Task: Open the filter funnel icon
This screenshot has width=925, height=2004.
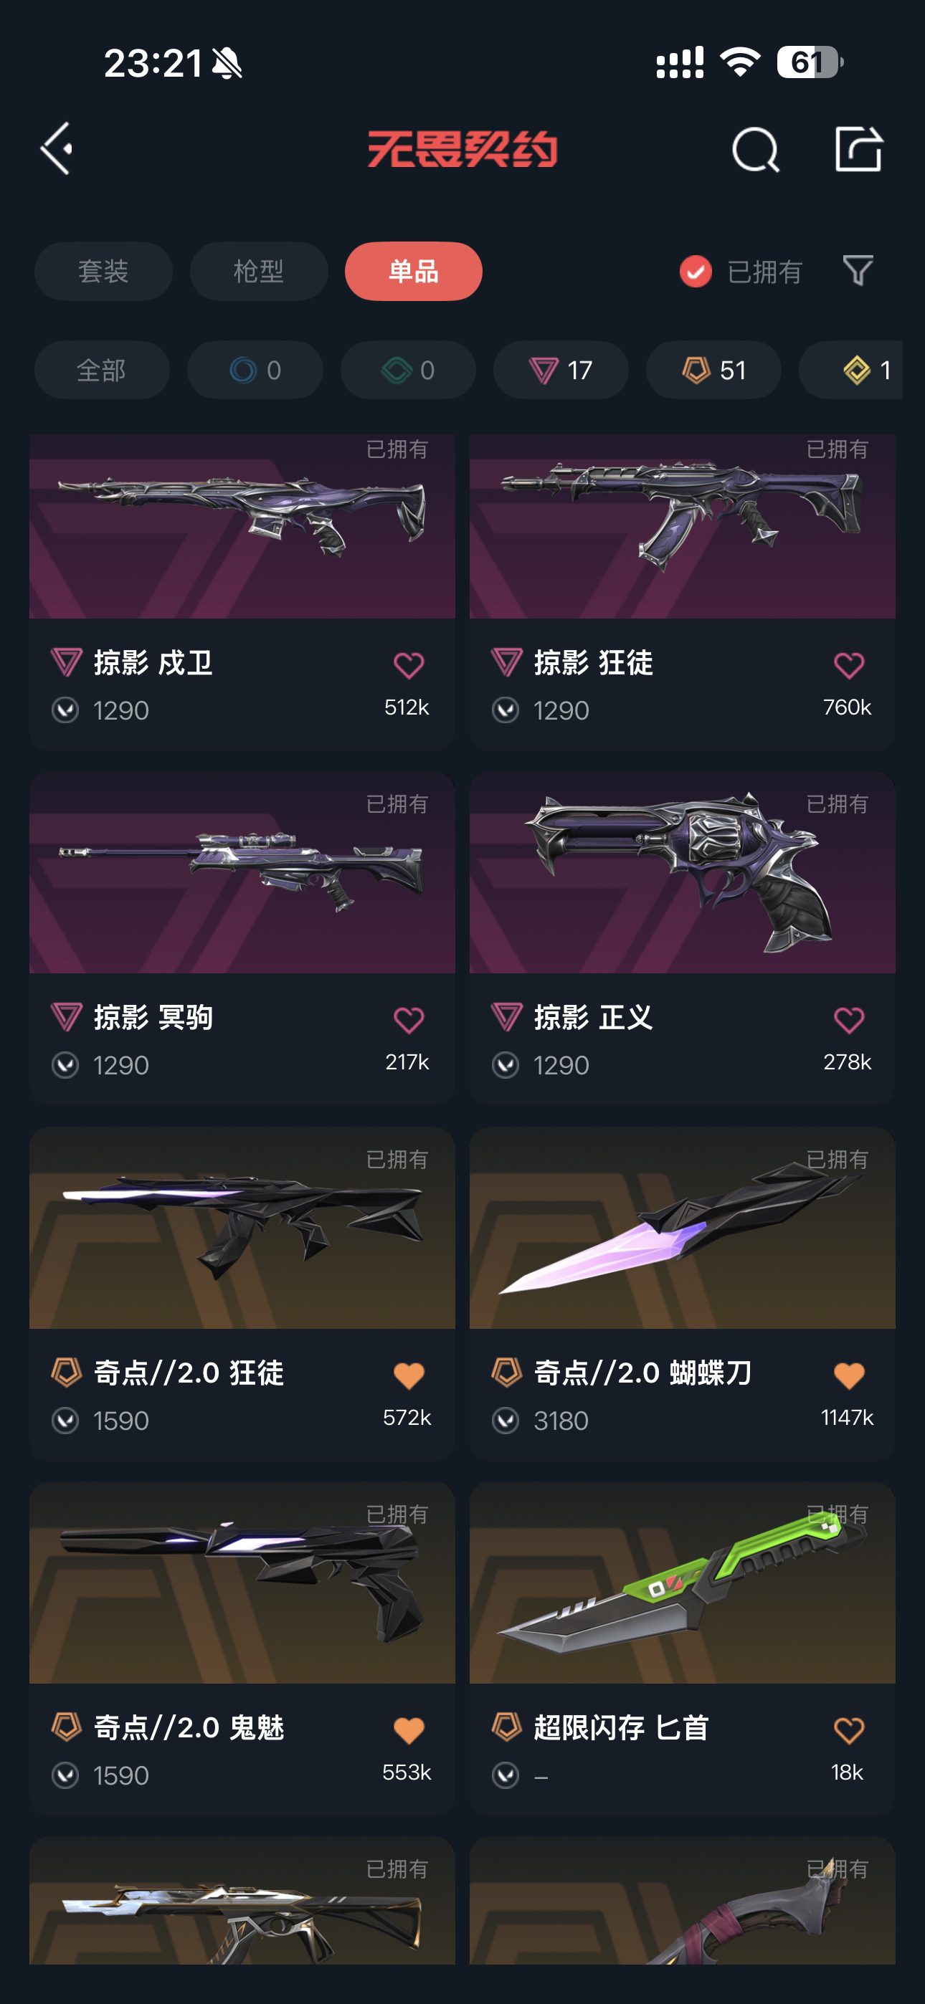Action: (858, 271)
